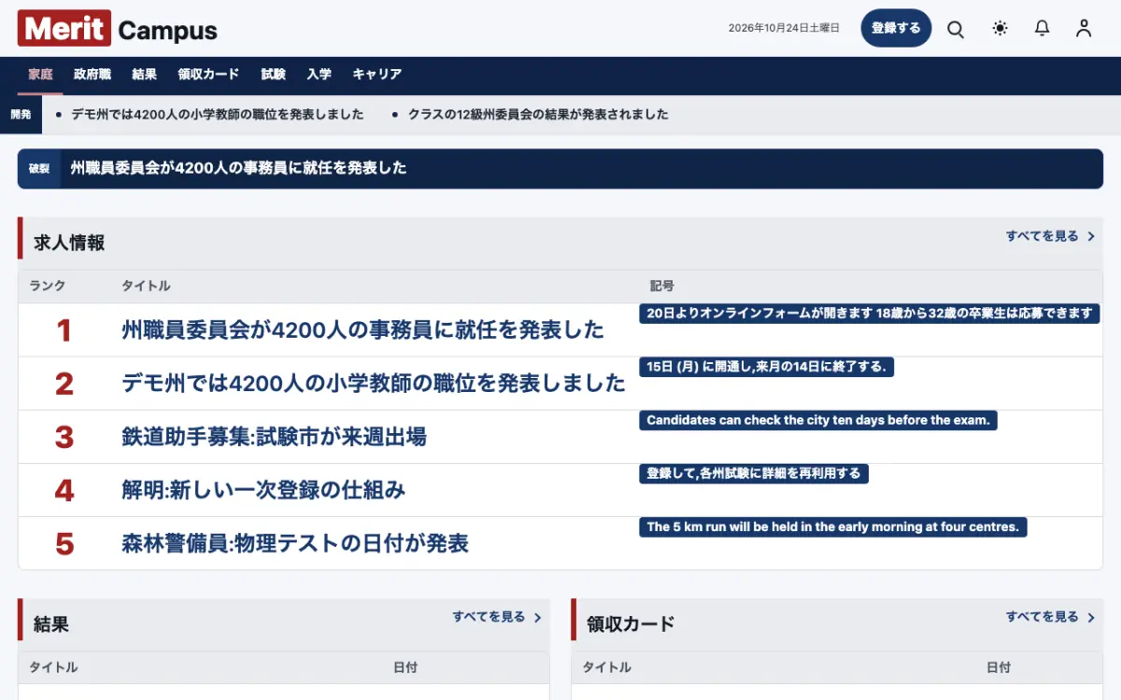Click the ランク column header
Image resolution: width=1121 pixels, height=700 pixels.
pyautogui.click(x=48, y=286)
